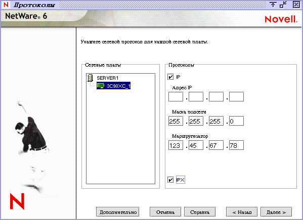Click the first Адрес IP octet field

click(176, 97)
